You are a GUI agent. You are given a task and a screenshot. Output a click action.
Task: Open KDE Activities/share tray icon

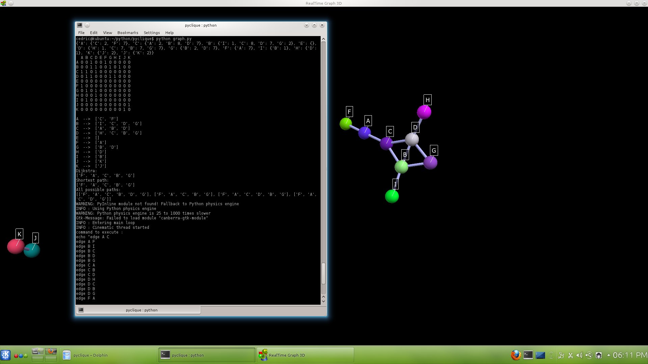(561, 355)
